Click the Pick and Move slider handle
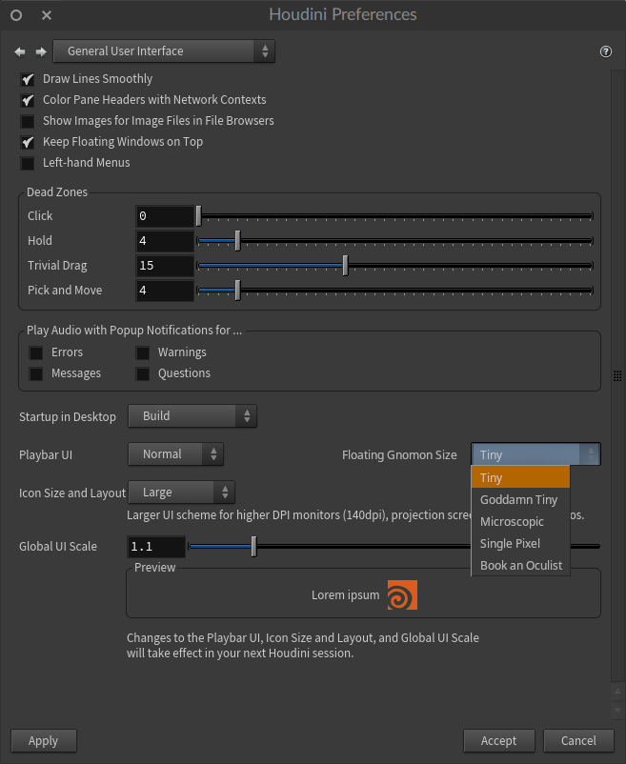The width and height of the screenshot is (626, 764). (238, 291)
